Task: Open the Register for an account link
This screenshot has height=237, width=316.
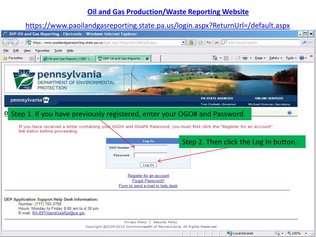Action: [148, 175]
